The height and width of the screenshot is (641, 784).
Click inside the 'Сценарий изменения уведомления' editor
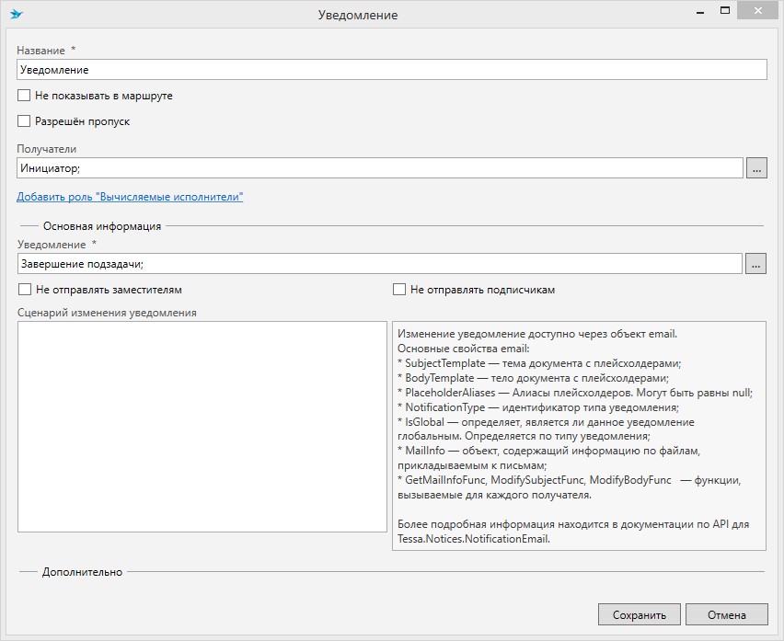pyautogui.click(x=202, y=426)
